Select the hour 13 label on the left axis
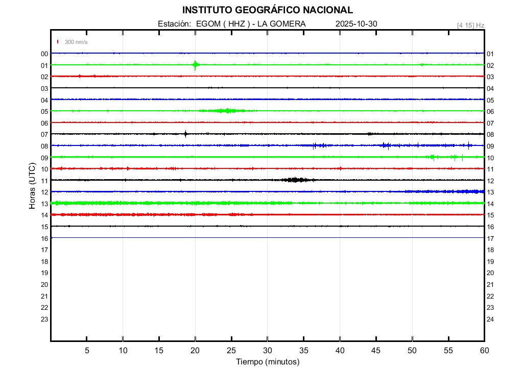Screen dimensions: 523x392 [x=44, y=204]
